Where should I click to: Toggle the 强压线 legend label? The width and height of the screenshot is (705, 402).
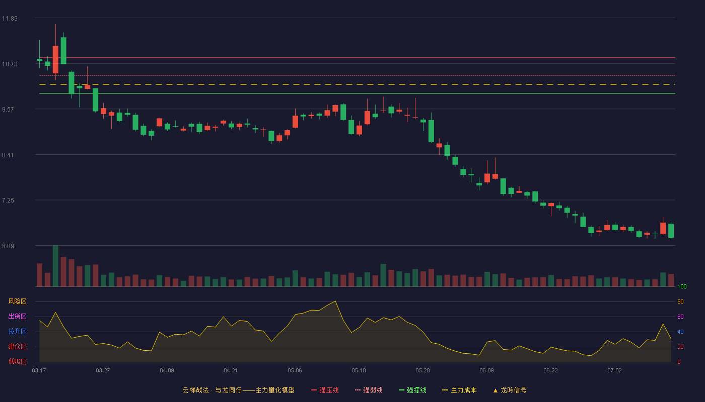[329, 390]
